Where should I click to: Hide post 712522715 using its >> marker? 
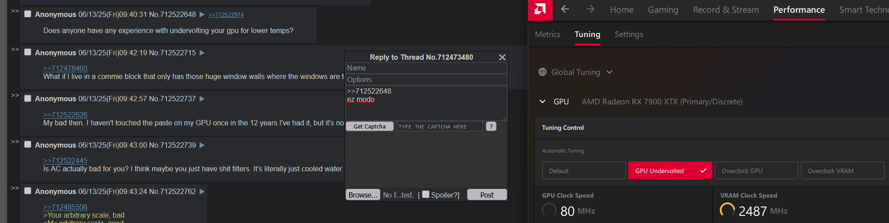click(15, 50)
